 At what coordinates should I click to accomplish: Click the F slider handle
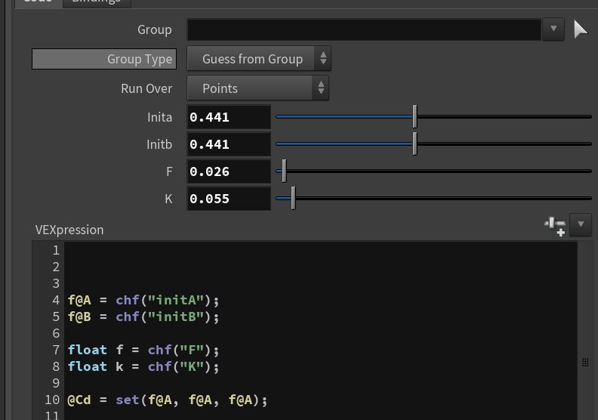pyautogui.click(x=284, y=171)
